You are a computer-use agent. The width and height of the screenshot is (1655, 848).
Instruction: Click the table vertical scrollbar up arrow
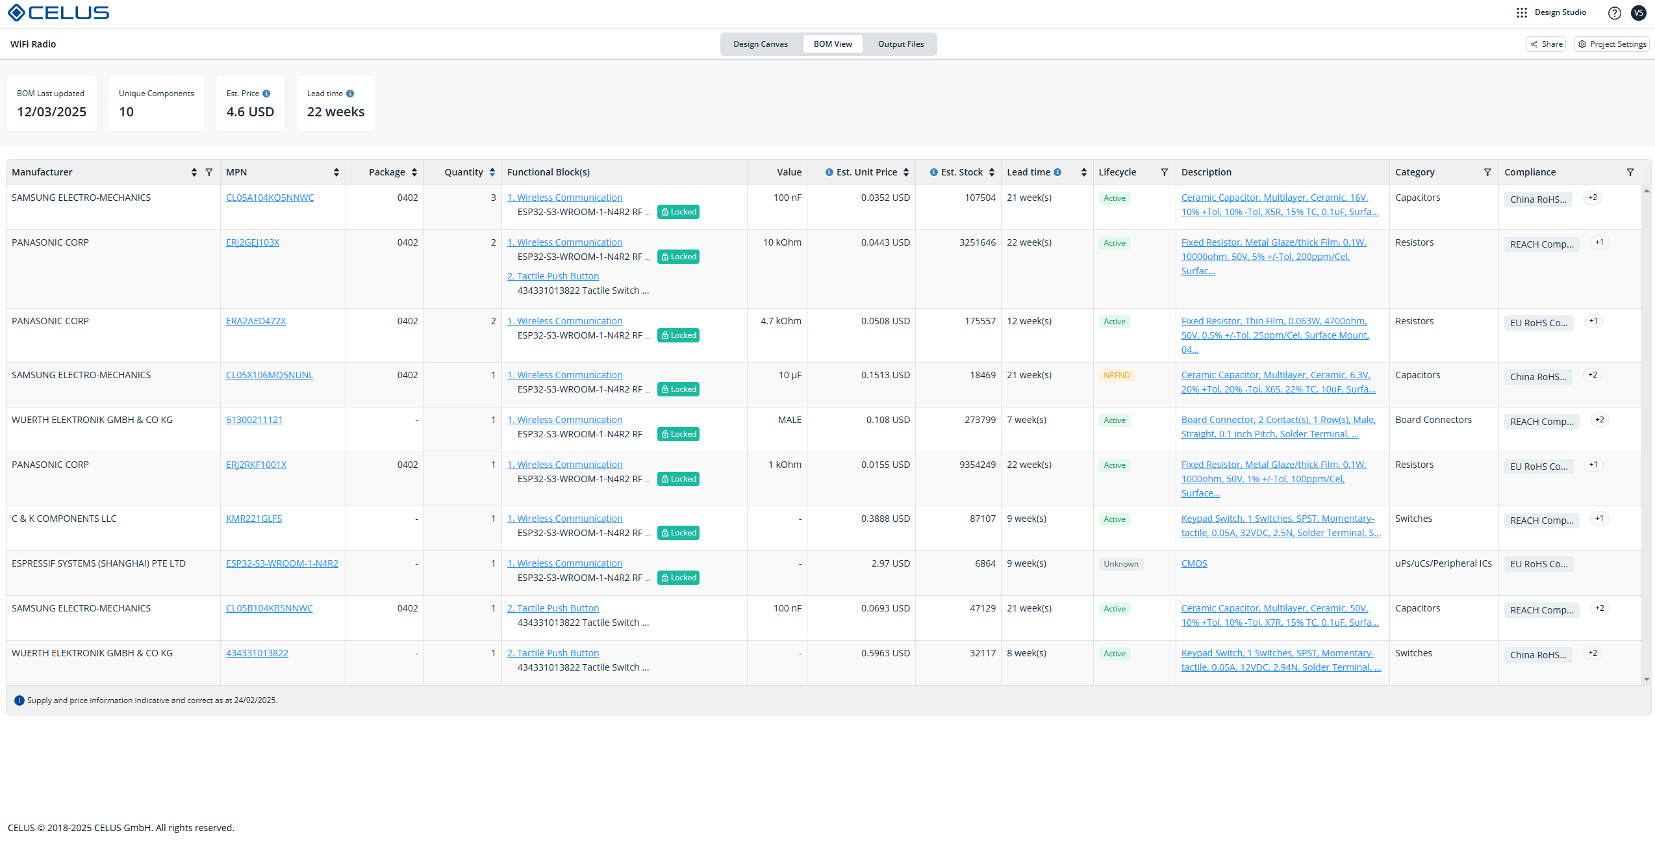[x=1647, y=190]
